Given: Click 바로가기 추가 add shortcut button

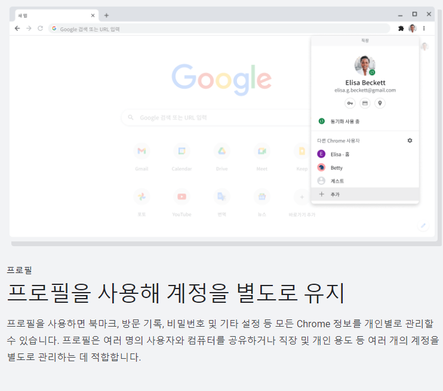Looking at the screenshot, I should pyautogui.click(x=302, y=203).
